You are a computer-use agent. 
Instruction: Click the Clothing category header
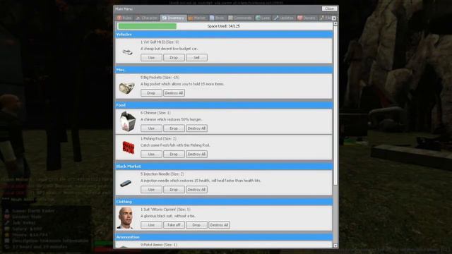point(224,202)
